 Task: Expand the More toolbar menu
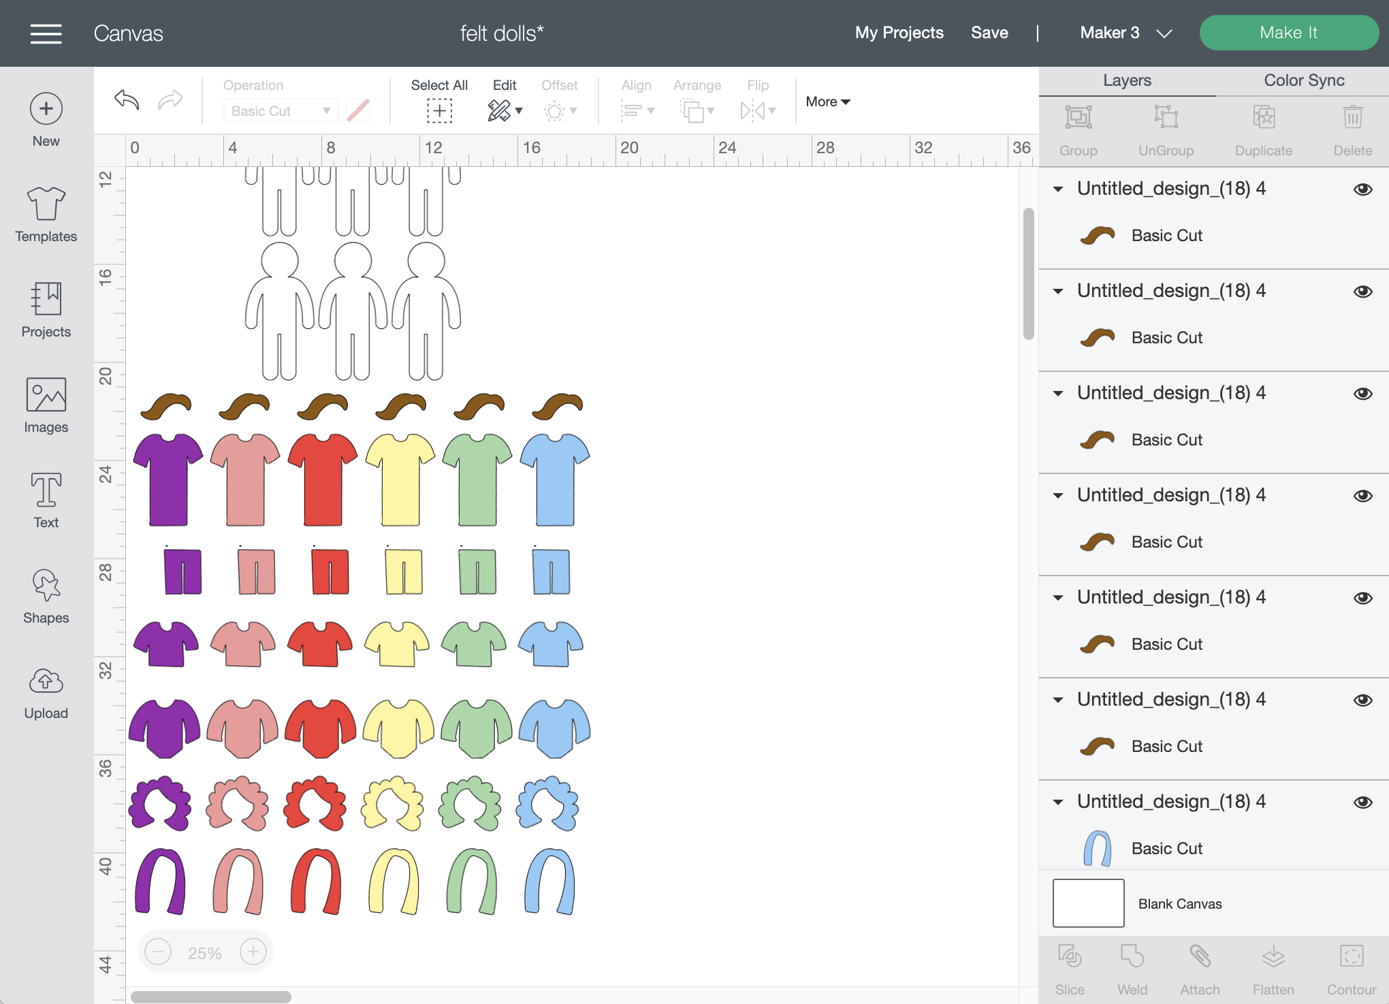[828, 101]
